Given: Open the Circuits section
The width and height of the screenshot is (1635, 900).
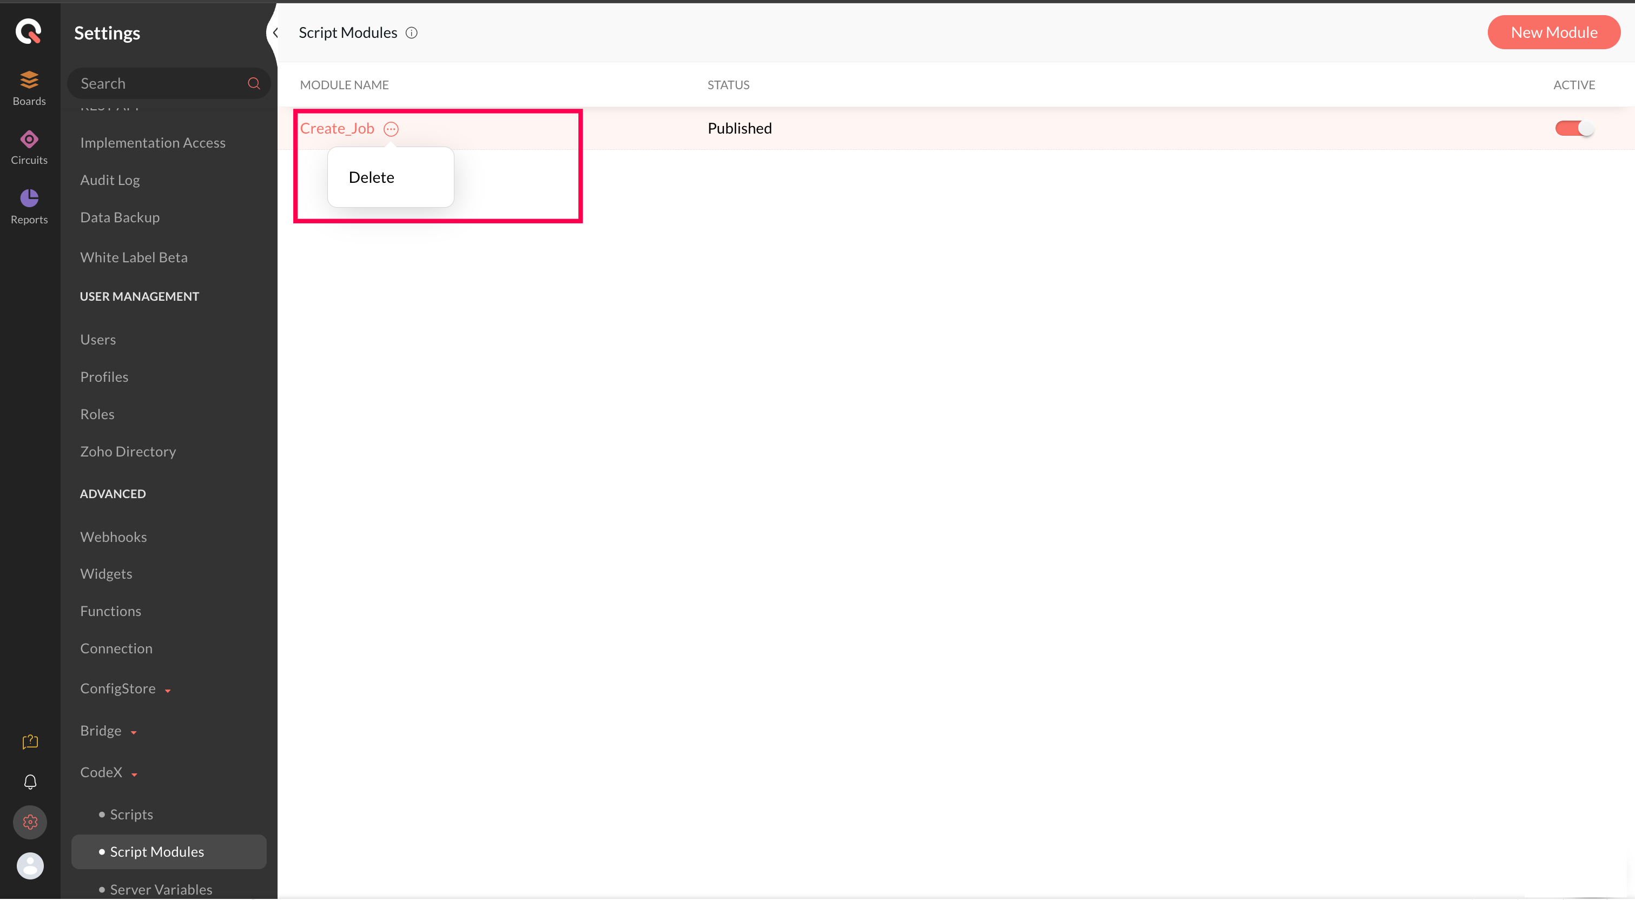Looking at the screenshot, I should (29, 148).
